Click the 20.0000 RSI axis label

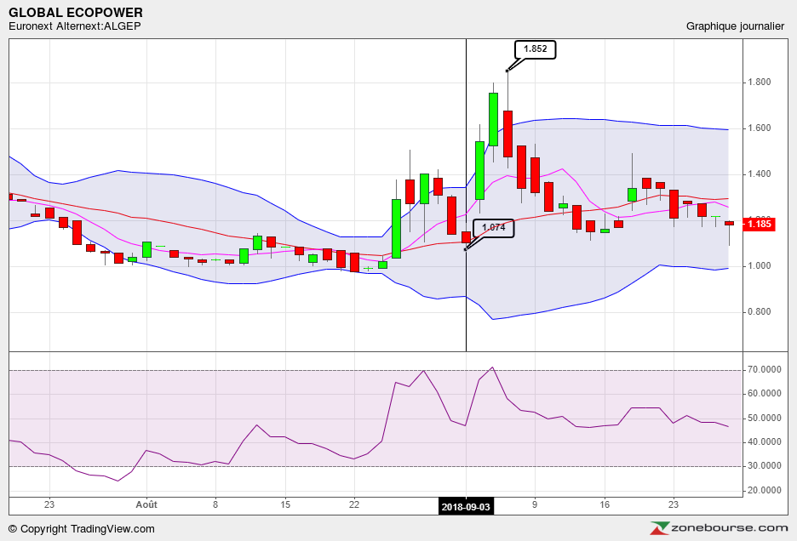tap(764, 490)
